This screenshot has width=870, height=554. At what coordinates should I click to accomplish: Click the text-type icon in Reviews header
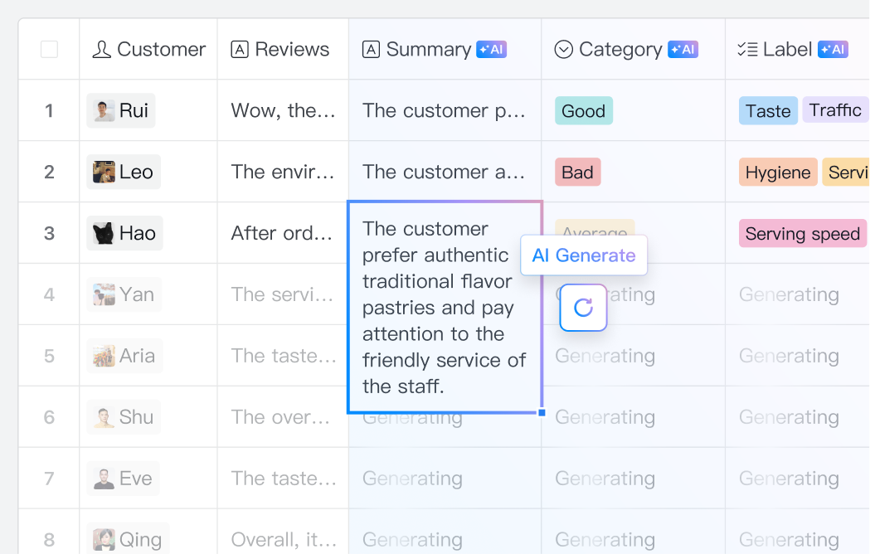click(x=240, y=50)
